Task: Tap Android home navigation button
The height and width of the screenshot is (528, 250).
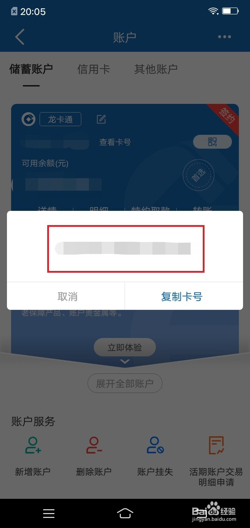Action: tap(125, 513)
